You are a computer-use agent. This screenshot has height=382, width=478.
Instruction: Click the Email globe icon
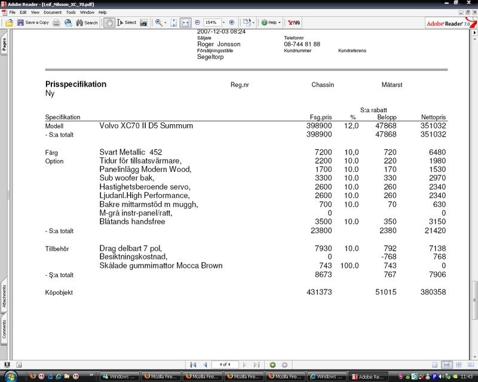[68, 23]
